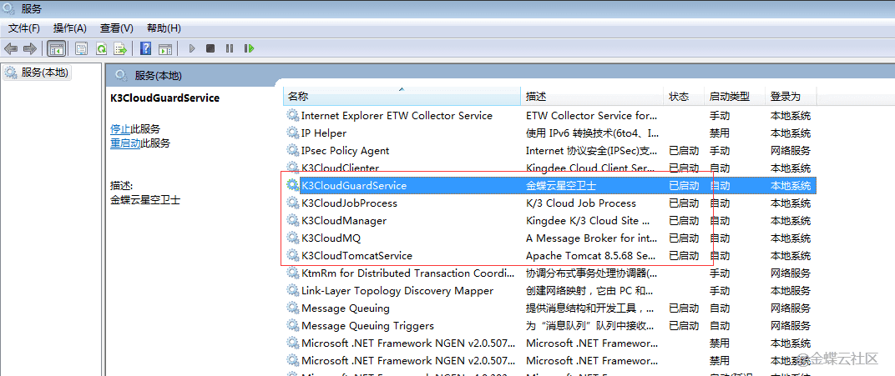Sort by the 状态 column header
895x376 pixels.
[683, 97]
